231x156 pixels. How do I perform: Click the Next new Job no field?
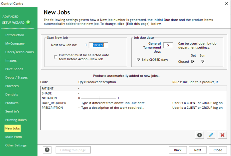point(98,45)
